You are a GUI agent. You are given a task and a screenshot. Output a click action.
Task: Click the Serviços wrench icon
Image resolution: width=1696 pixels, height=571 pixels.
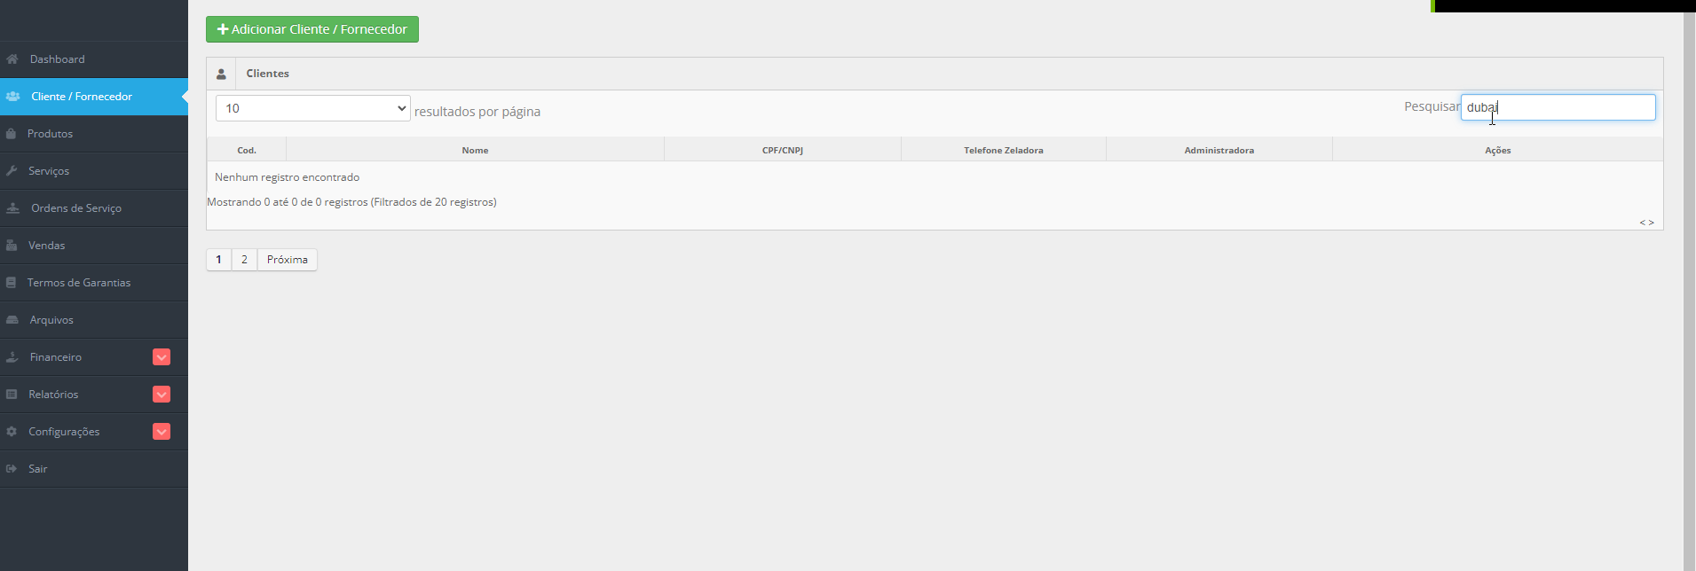[x=12, y=171]
